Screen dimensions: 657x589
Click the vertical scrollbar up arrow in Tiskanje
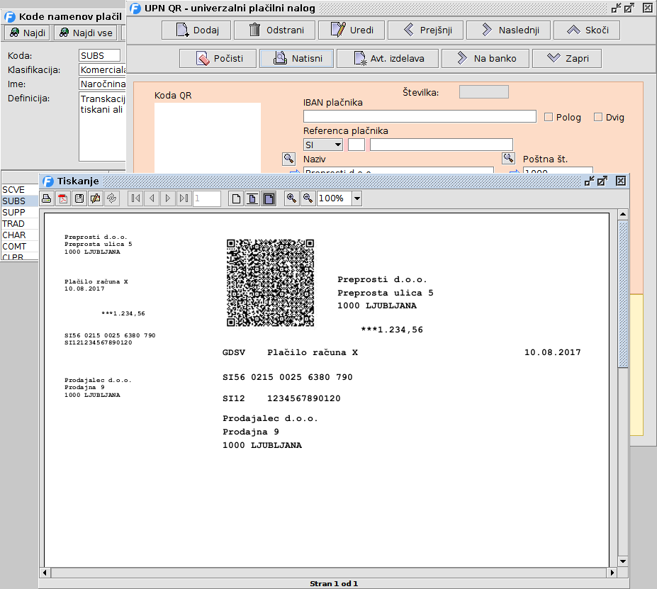(623, 214)
